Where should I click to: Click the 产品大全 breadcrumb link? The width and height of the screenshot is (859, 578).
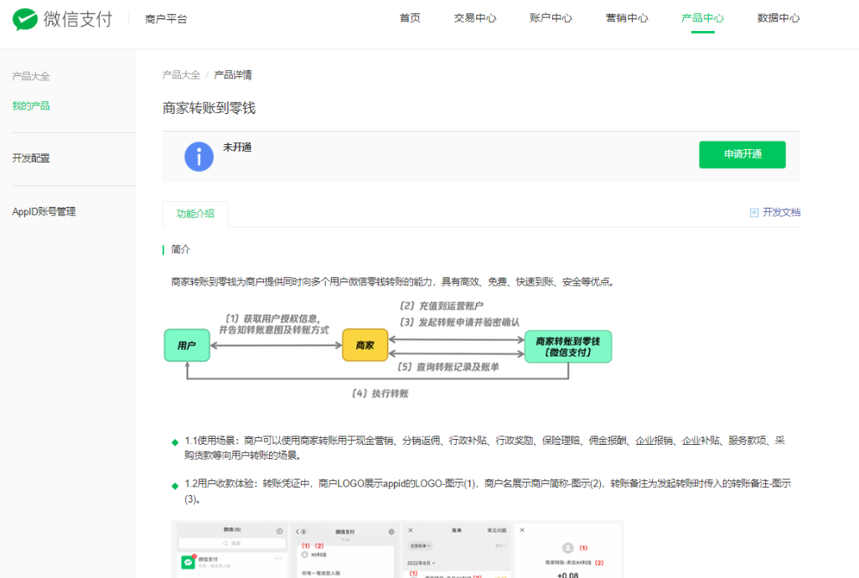(x=181, y=75)
